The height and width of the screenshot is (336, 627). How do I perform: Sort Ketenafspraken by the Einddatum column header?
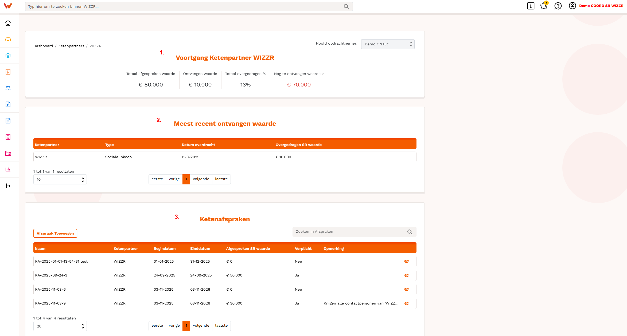pyautogui.click(x=200, y=248)
